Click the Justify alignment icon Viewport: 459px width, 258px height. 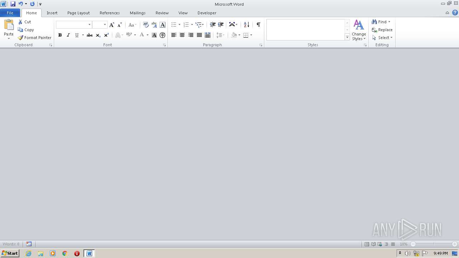[199, 35]
